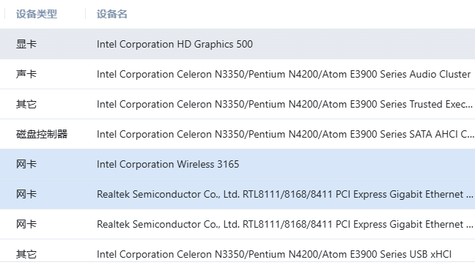Select the SATA AHCI controller device name

[285, 134]
